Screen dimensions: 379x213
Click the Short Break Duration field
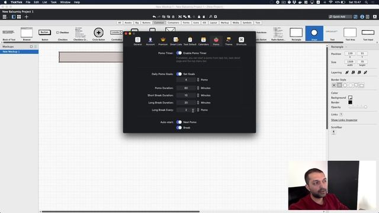click(186, 95)
